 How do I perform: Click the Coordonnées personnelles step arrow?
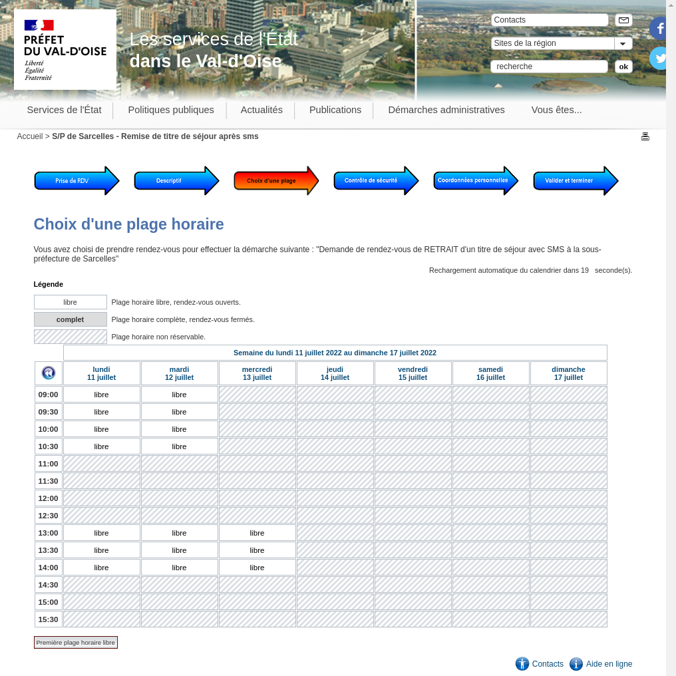point(476,180)
